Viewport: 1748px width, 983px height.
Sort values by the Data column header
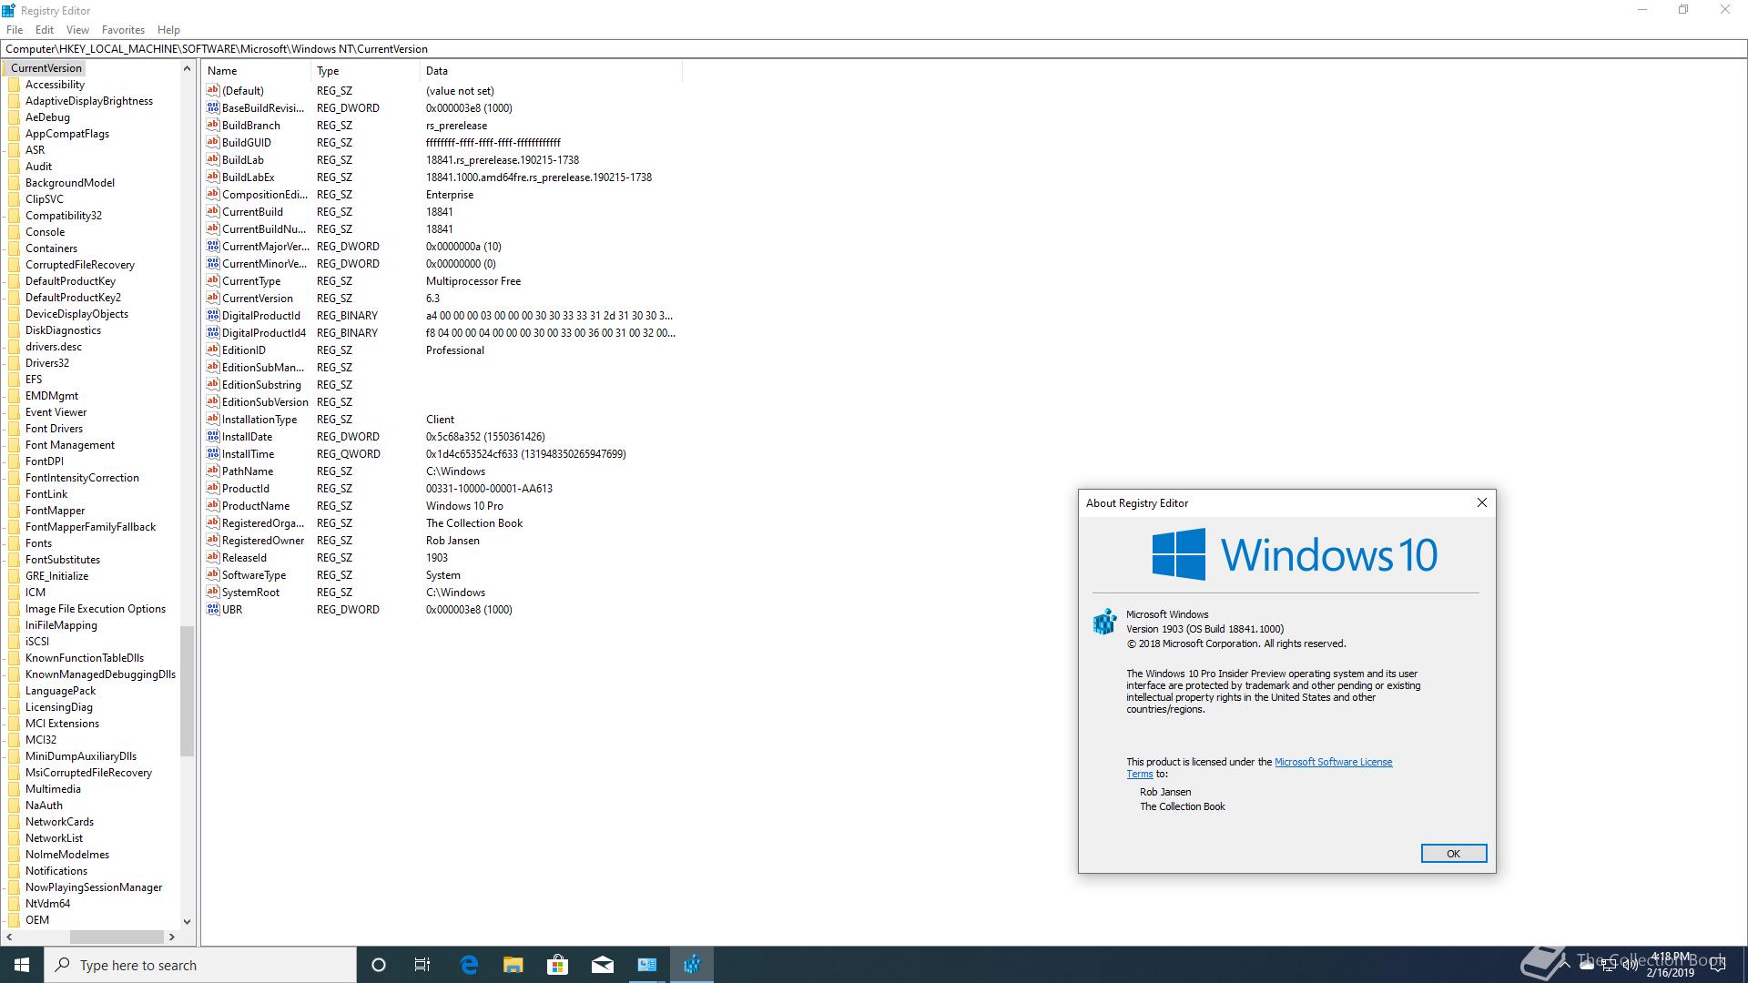pos(551,71)
